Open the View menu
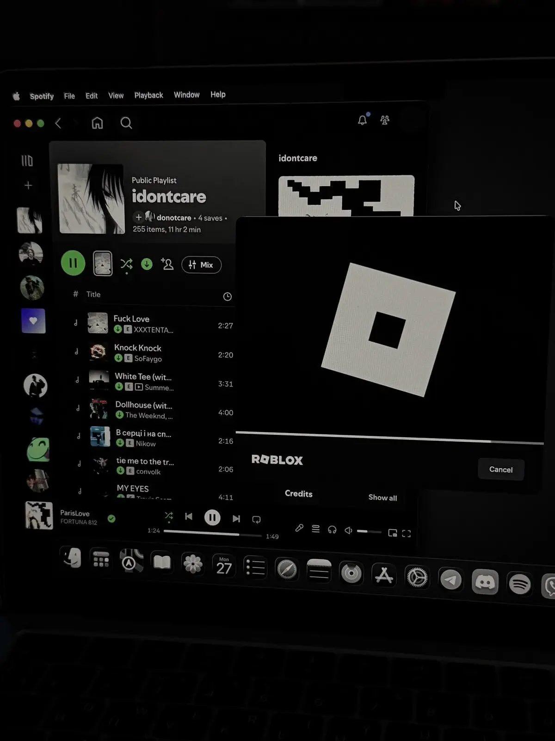 click(116, 95)
